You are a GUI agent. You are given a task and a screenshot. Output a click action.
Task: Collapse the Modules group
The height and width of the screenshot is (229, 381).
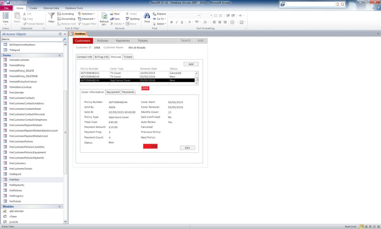tap(60, 207)
